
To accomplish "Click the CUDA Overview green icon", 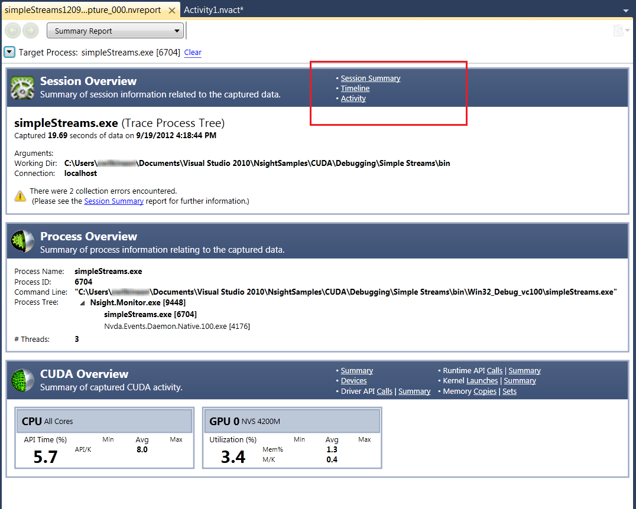I will 22,380.
